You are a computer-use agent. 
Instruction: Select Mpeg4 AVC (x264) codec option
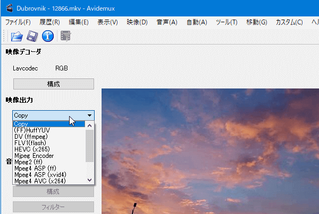(x=49, y=181)
